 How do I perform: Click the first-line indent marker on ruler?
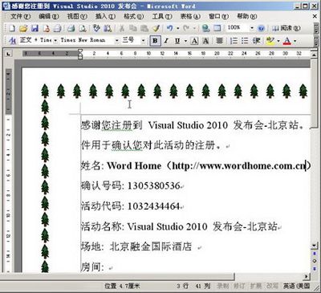(80, 51)
